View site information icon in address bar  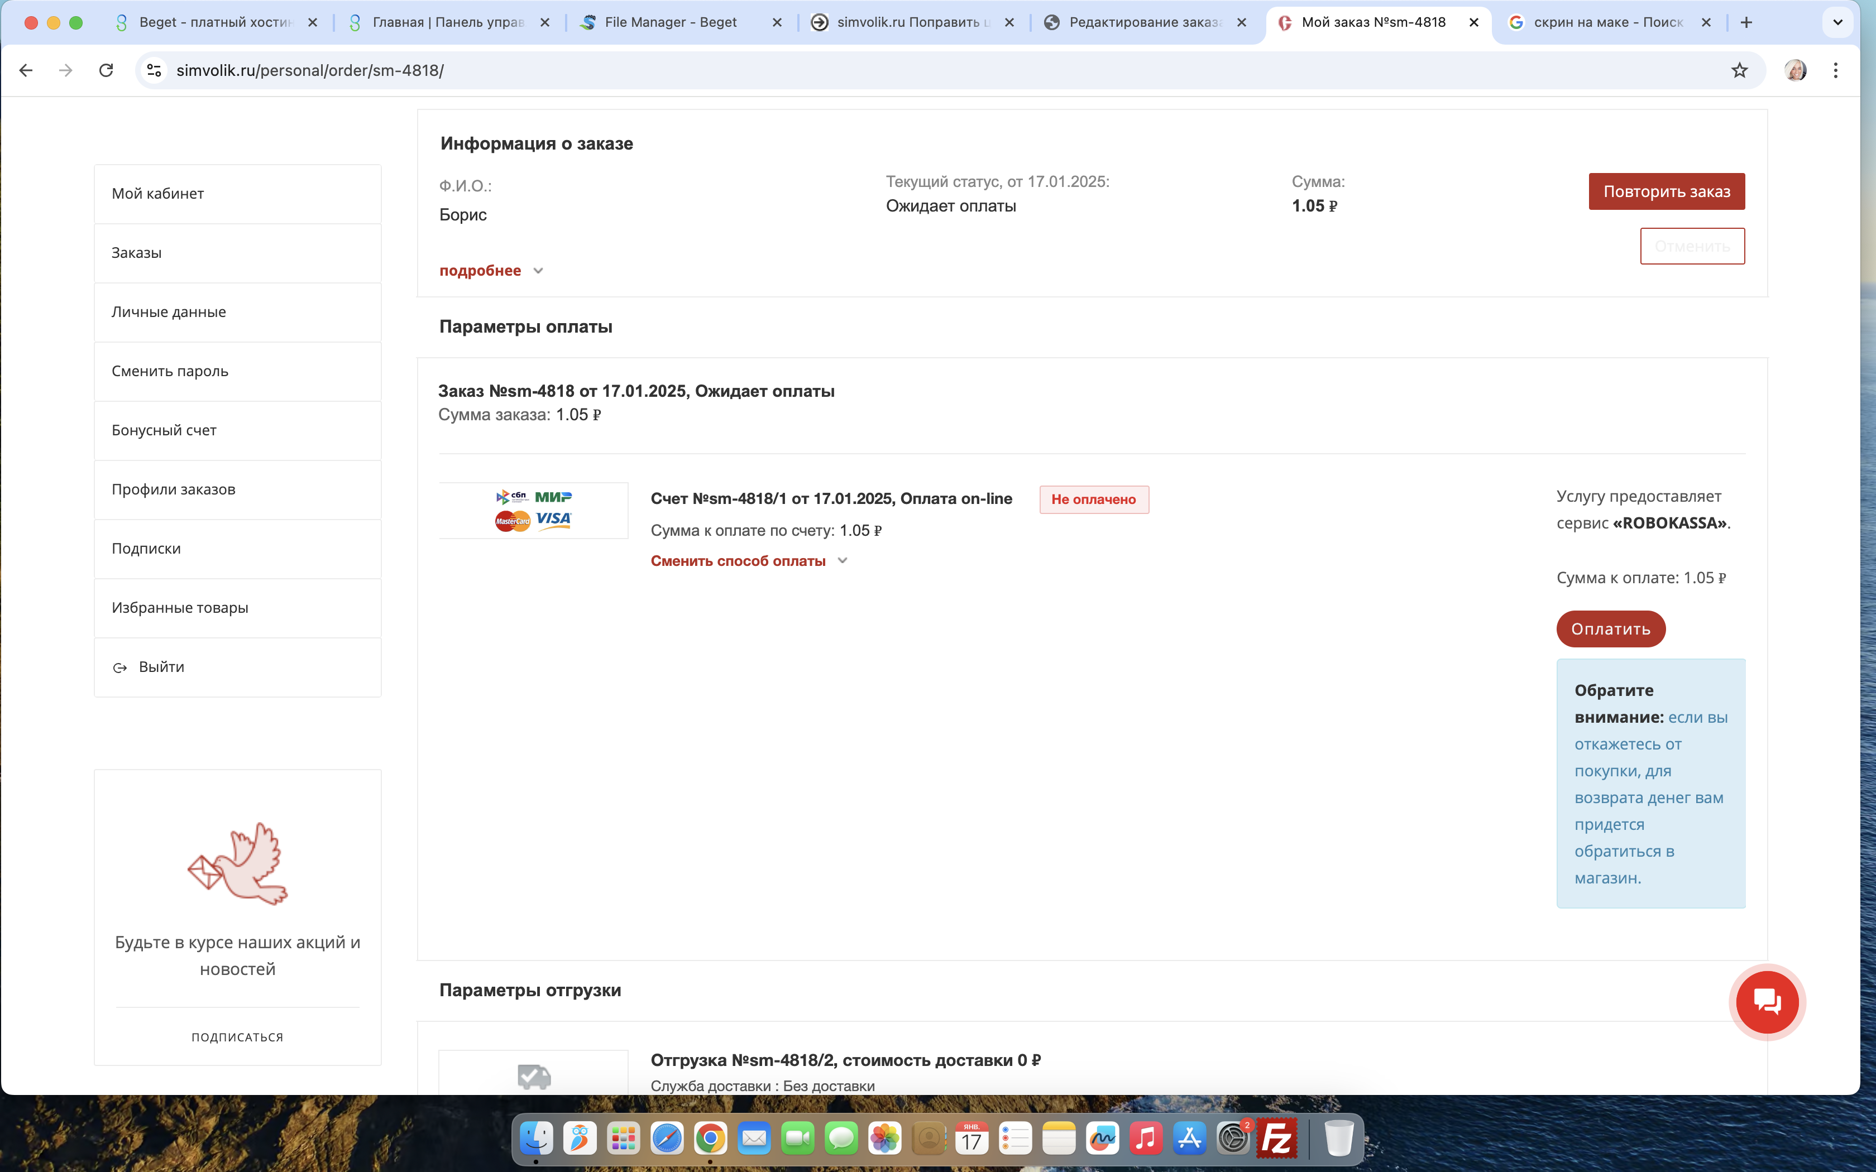(154, 70)
